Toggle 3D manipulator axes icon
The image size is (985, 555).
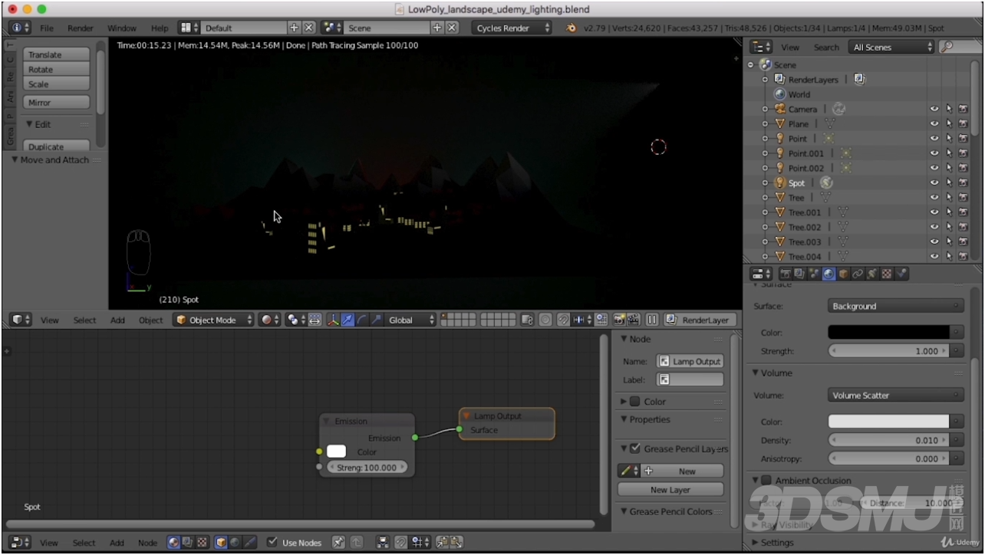pos(333,320)
